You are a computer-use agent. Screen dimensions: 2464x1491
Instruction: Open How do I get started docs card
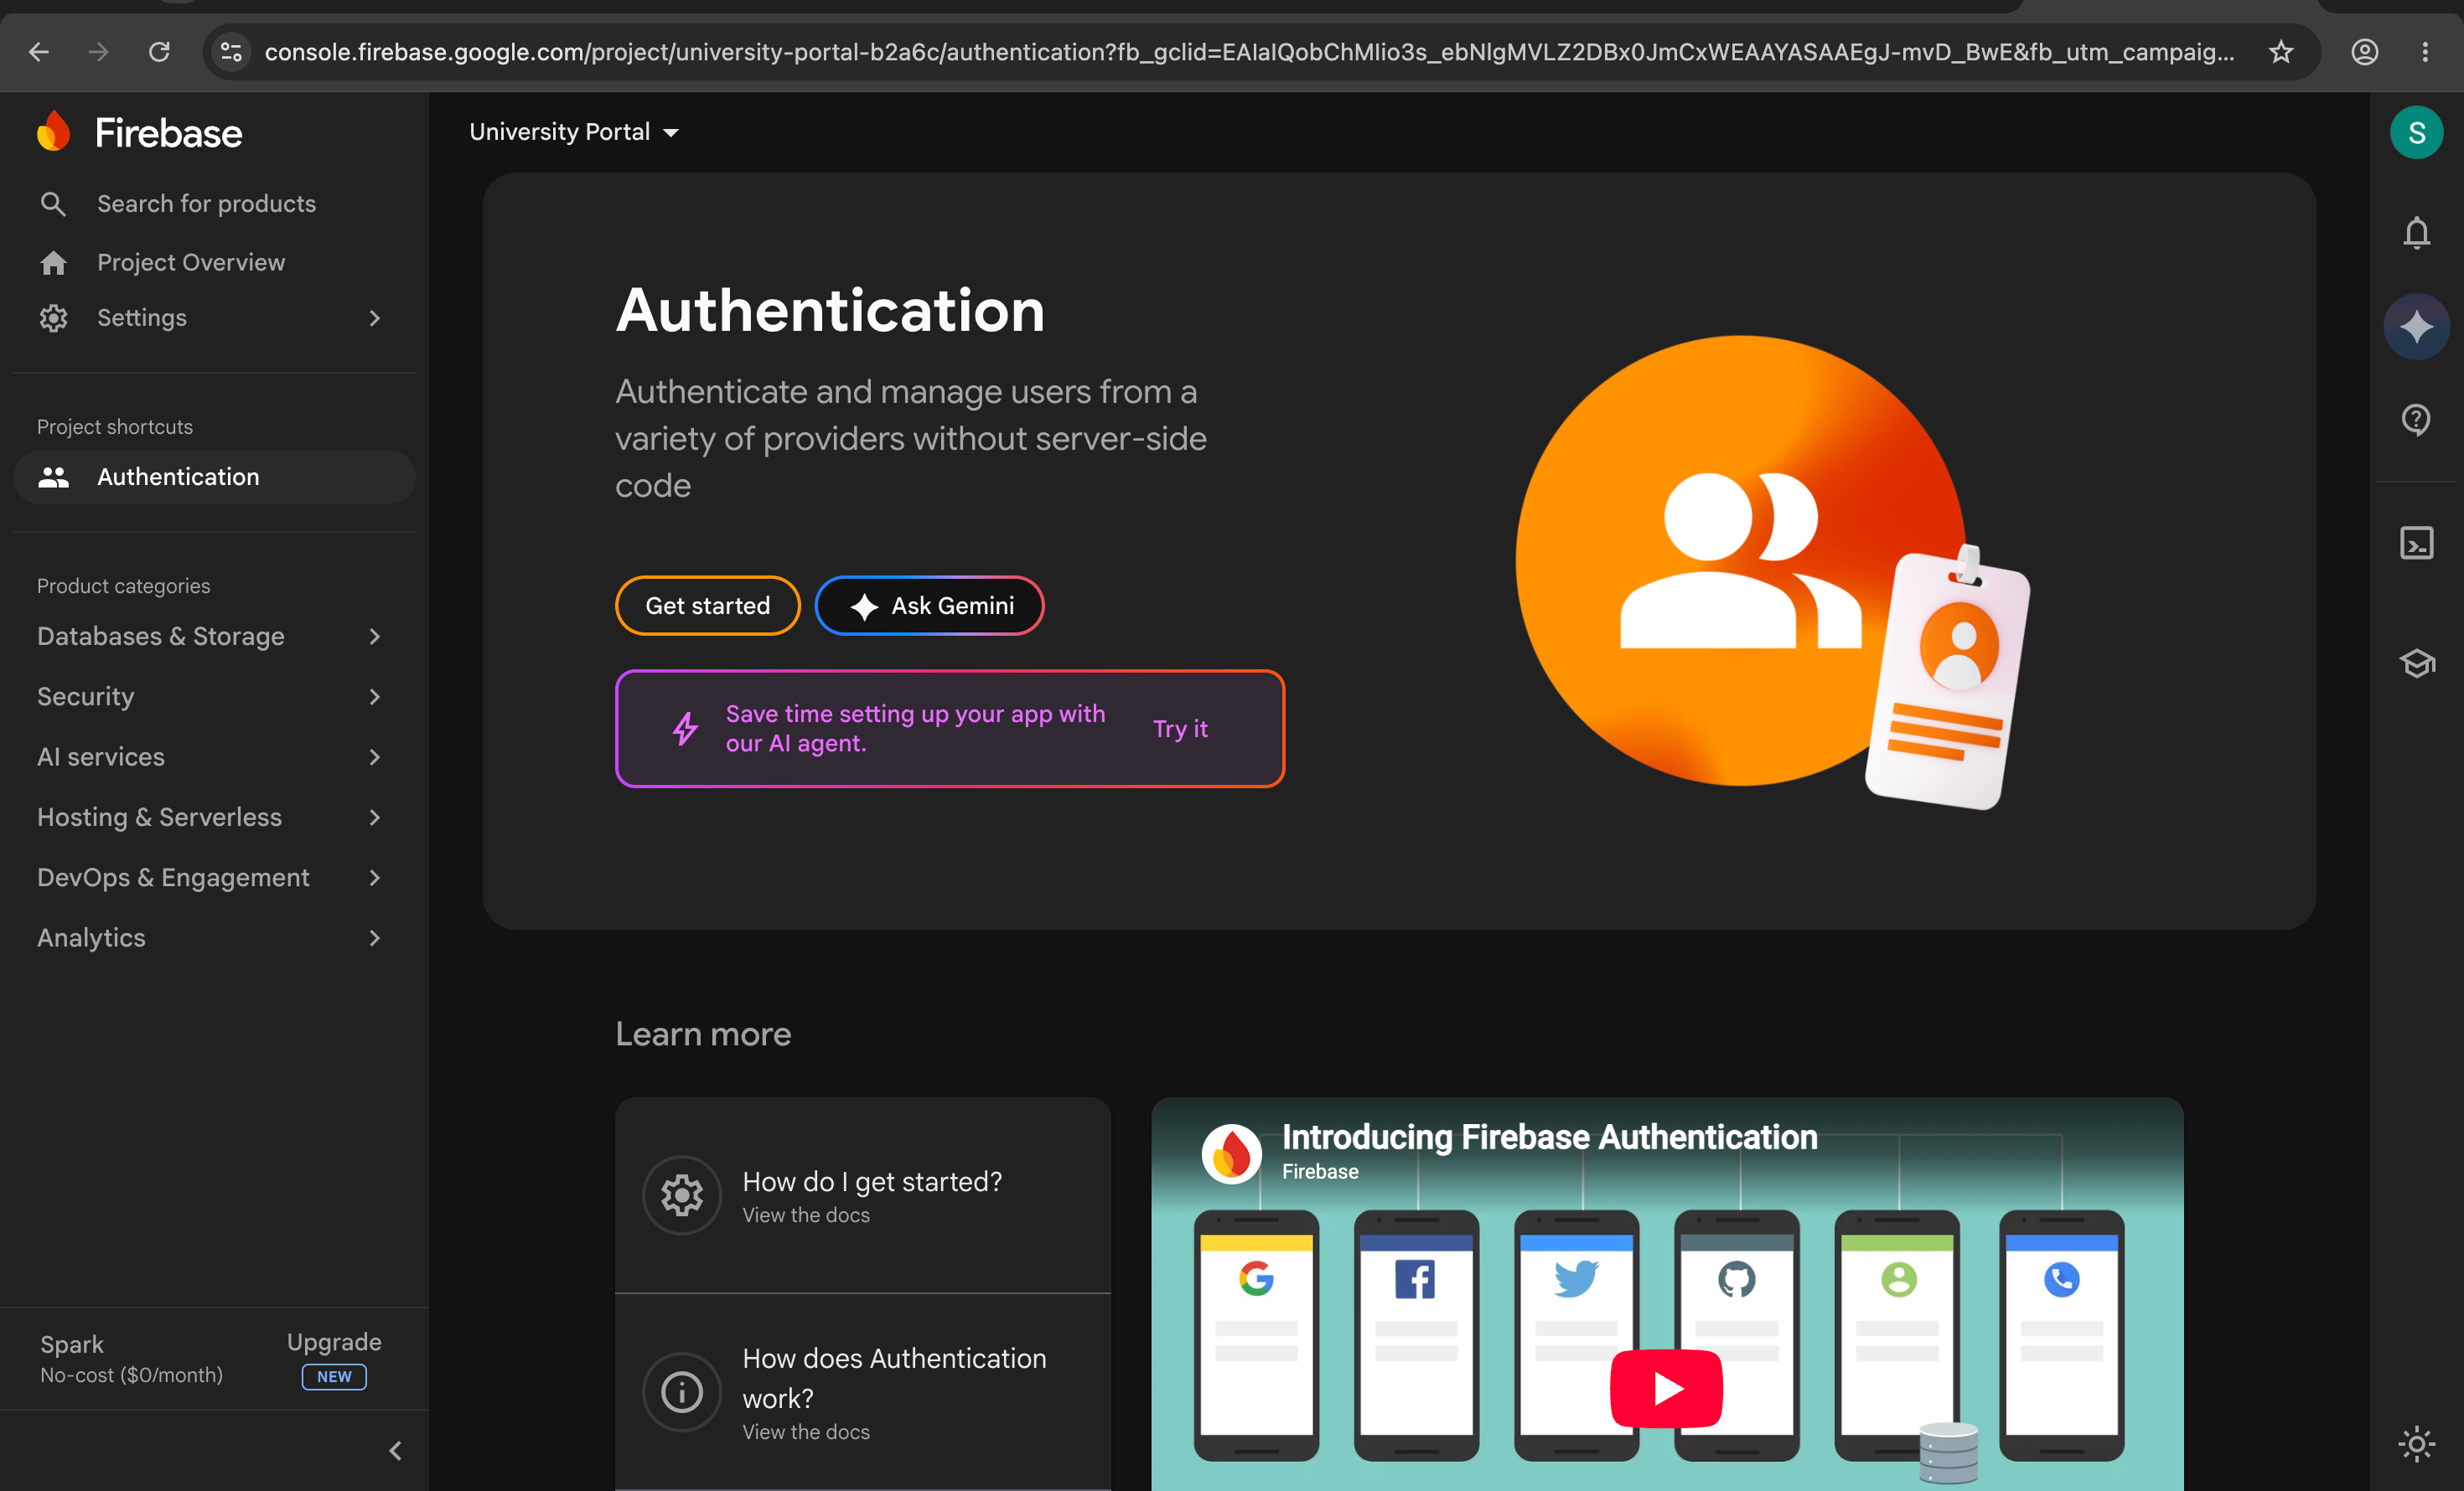(x=863, y=1195)
